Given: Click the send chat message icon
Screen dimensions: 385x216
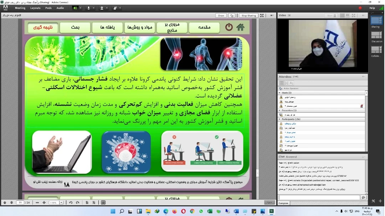Looking at the screenshot, I should click(x=363, y=197).
